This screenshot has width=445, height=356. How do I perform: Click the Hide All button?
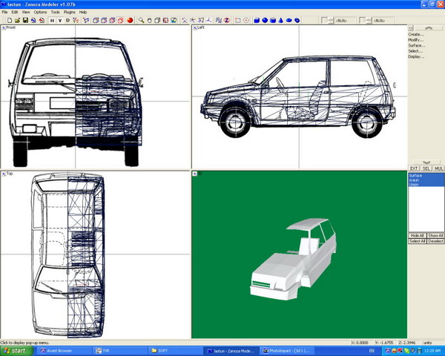tap(417, 236)
